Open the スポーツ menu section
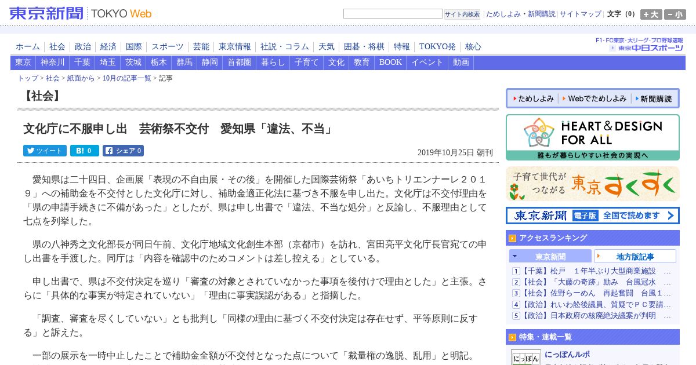 click(168, 46)
